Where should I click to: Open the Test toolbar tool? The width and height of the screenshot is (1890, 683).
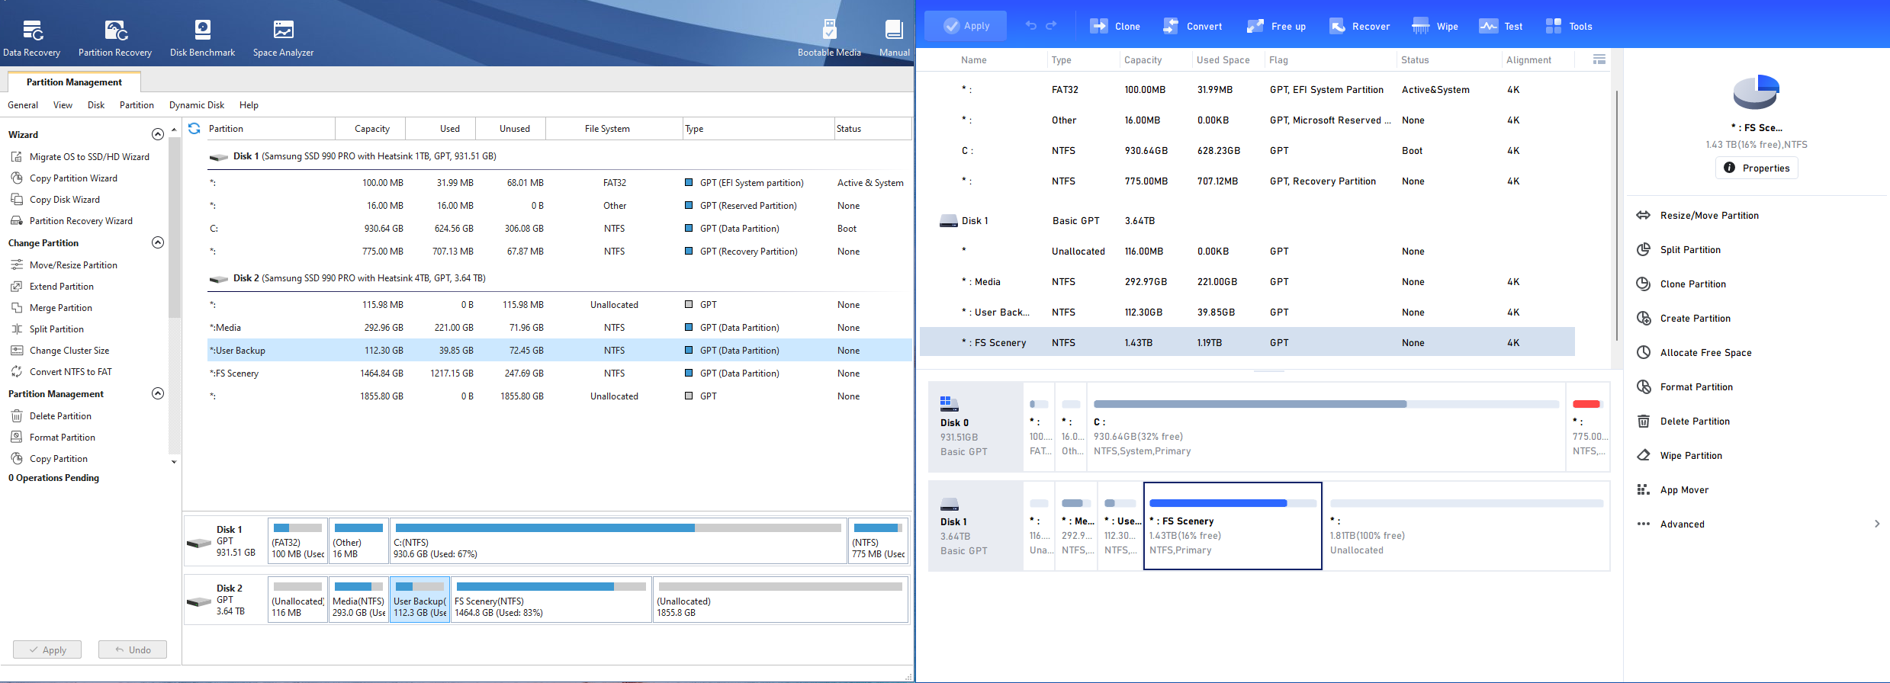pyautogui.click(x=1500, y=26)
